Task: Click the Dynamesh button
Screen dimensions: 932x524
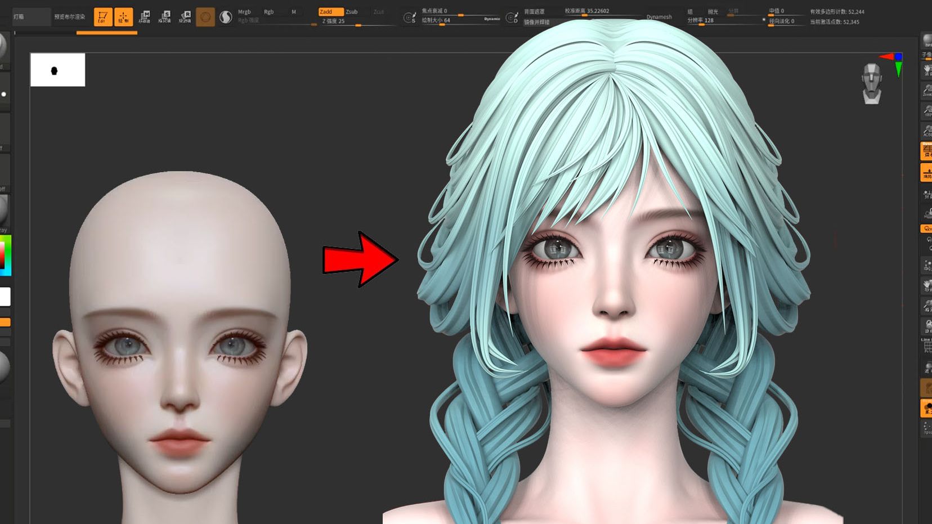Action: [x=659, y=17]
